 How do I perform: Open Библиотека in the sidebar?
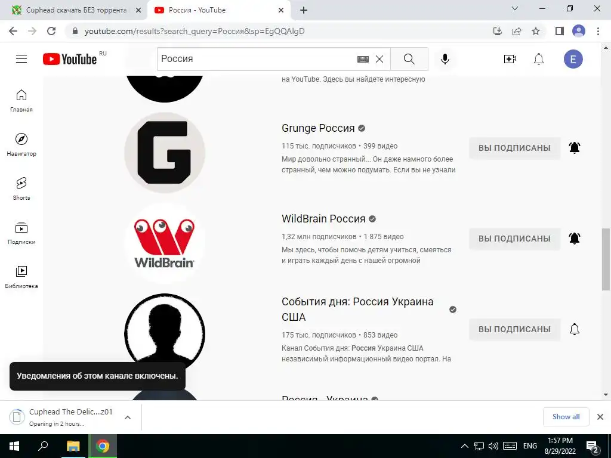pos(21,277)
